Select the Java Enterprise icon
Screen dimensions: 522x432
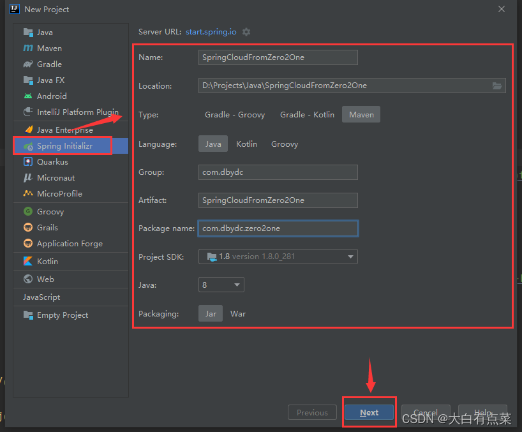[x=29, y=130]
